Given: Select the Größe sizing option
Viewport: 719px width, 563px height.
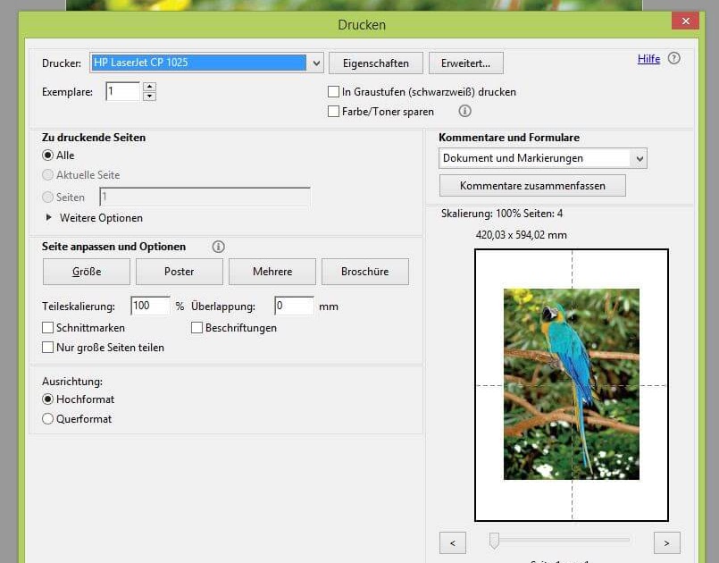Looking at the screenshot, I should tap(87, 272).
